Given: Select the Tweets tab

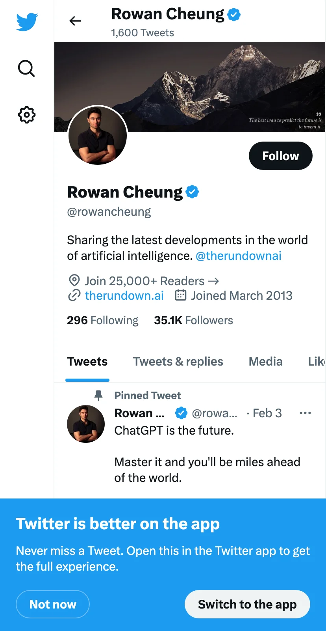Looking at the screenshot, I should tap(87, 362).
